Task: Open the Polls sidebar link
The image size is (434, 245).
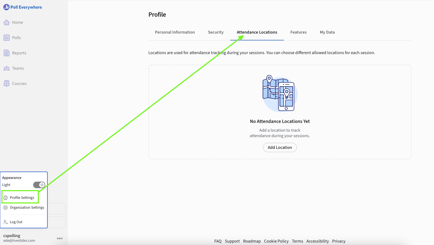Action: tap(16, 38)
